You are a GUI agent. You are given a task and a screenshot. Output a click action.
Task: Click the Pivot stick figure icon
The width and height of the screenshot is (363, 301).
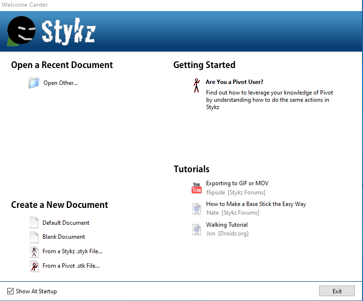click(x=196, y=85)
